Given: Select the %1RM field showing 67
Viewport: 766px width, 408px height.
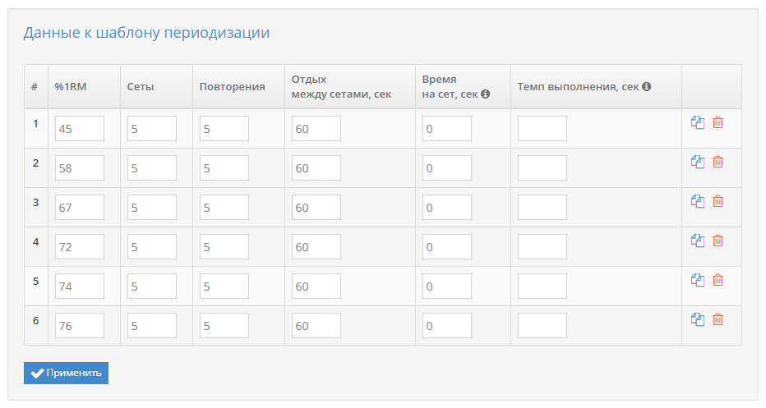Looking at the screenshot, I should click(80, 208).
